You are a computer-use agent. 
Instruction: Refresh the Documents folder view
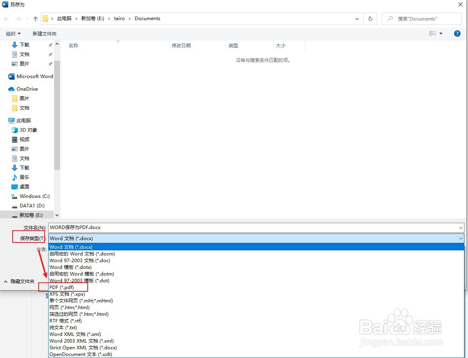click(370, 19)
